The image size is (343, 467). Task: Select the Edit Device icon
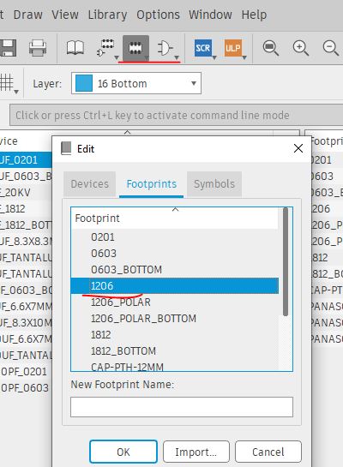(x=106, y=48)
